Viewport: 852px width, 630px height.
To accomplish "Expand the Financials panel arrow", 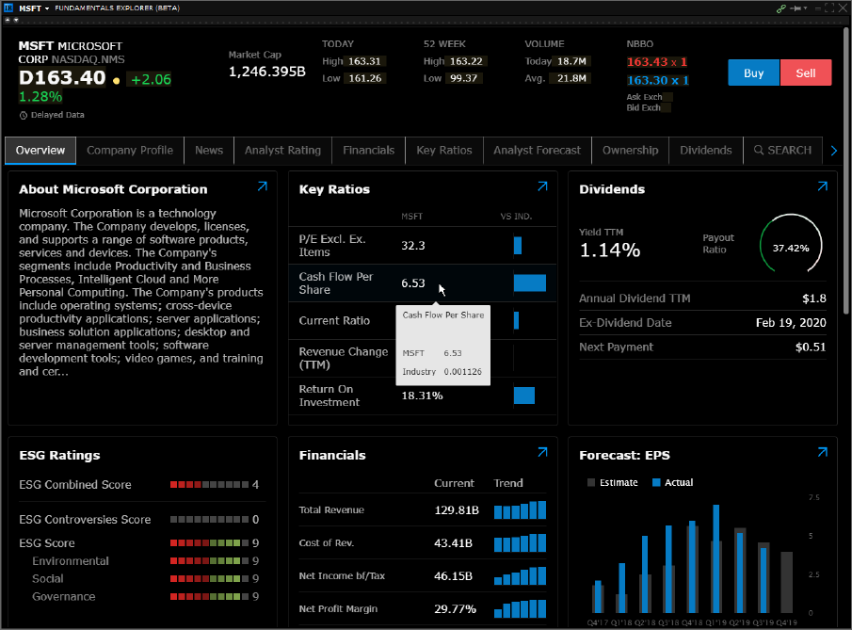I will point(542,452).
